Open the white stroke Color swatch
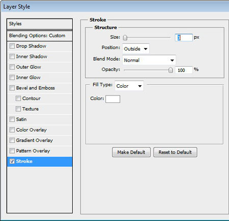This screenshot has width=229, height=221. [112, 99]
